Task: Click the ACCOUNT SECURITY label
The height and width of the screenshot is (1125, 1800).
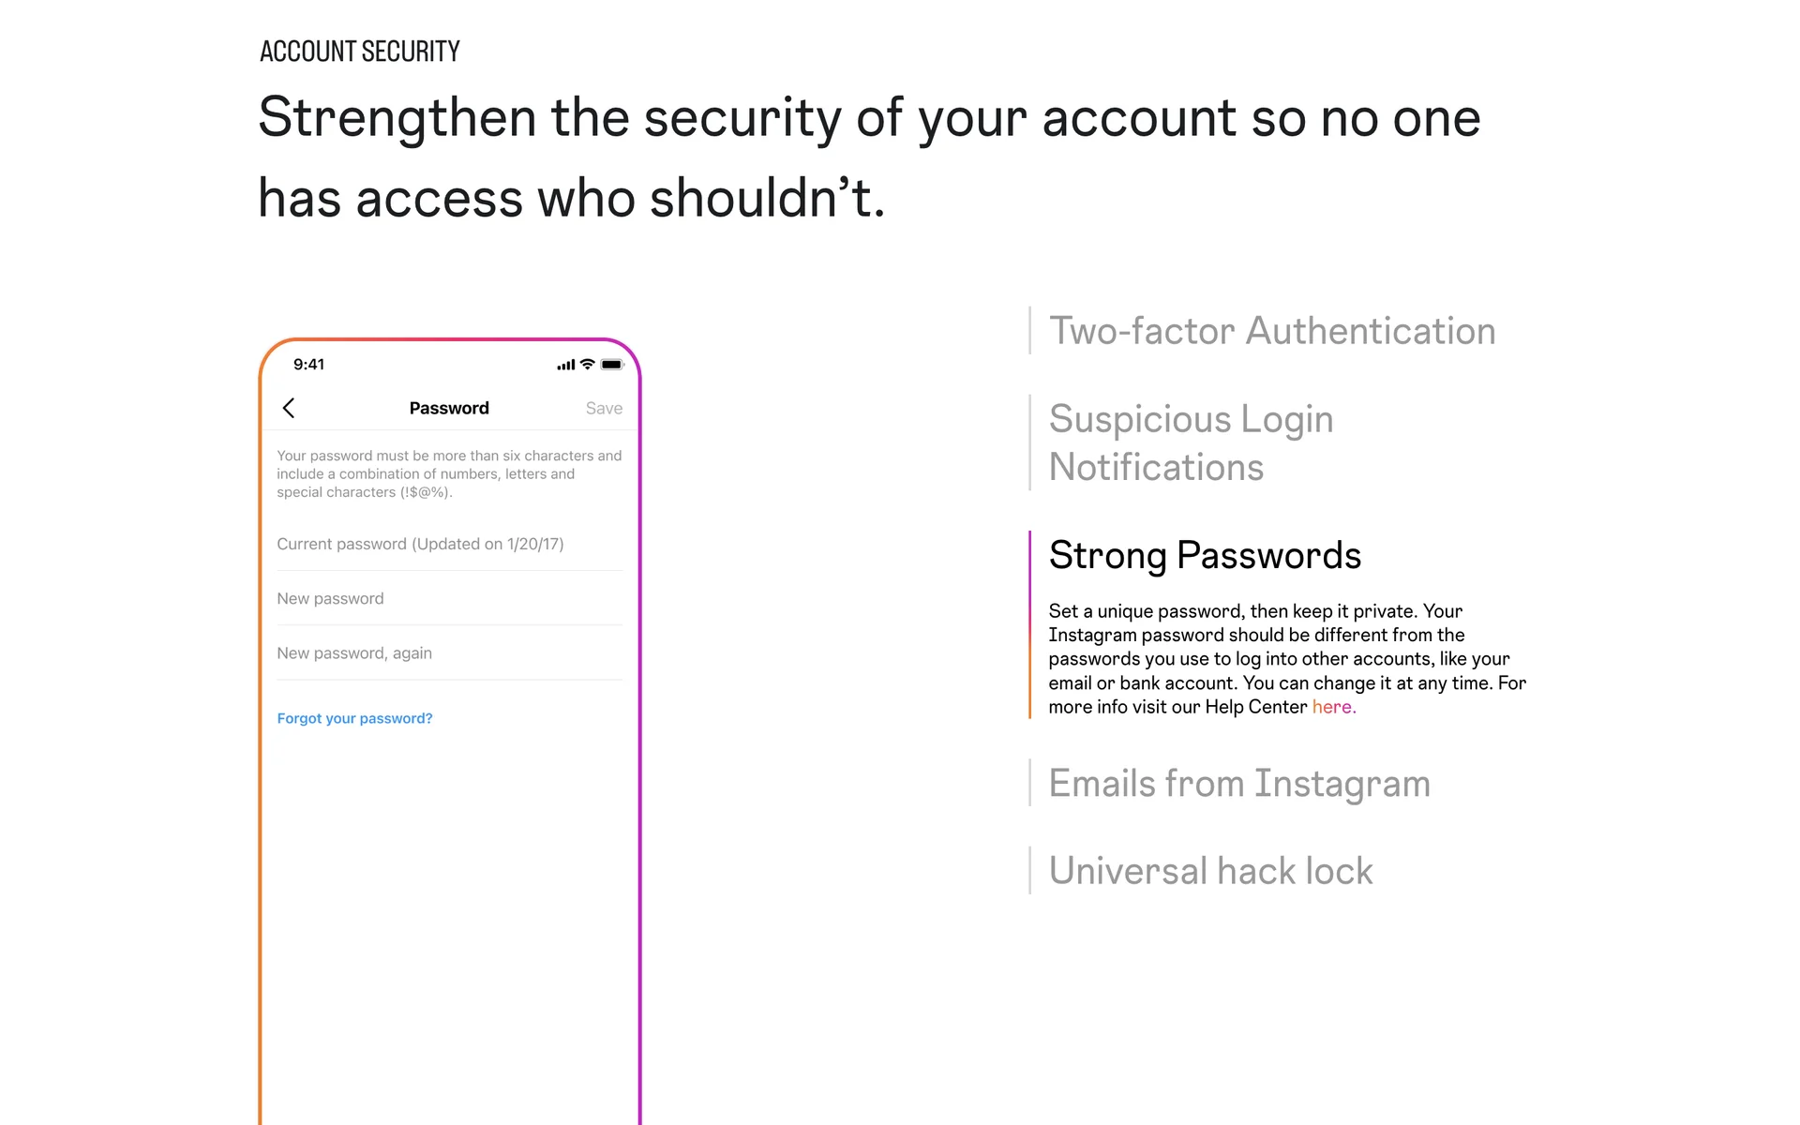Action: (360, 52)
